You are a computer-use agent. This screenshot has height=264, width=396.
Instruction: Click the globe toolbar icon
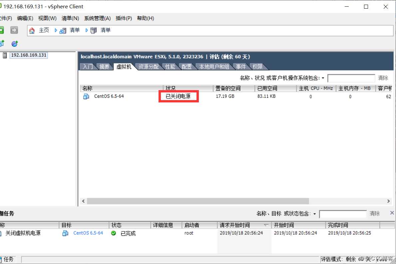[15, 44]
